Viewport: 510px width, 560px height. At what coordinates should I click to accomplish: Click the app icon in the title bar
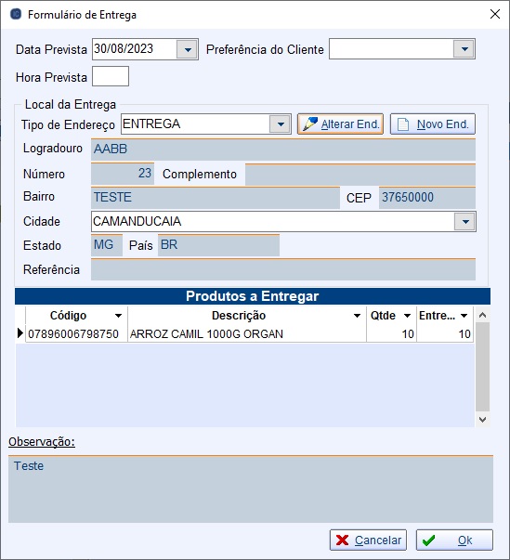coord(16,14)
